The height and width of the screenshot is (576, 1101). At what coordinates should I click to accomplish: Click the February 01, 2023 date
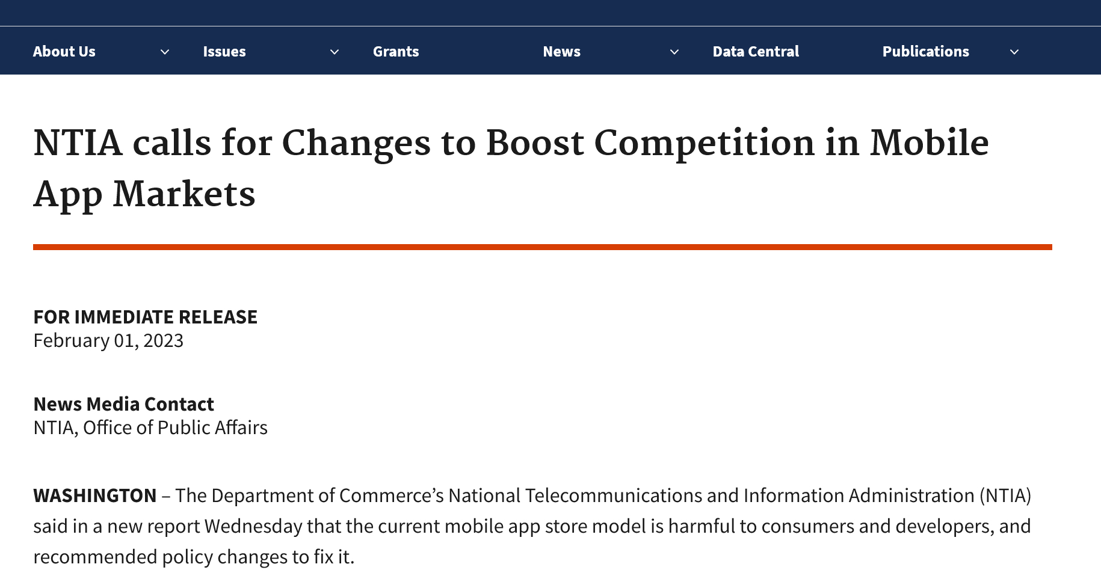(x=108, y=341)
